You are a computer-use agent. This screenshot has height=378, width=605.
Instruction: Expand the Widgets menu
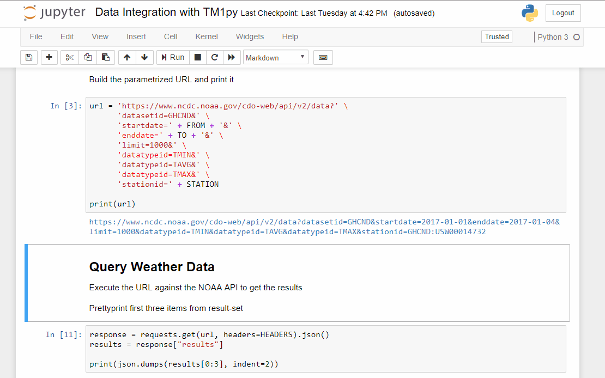[x=250, y=36]
